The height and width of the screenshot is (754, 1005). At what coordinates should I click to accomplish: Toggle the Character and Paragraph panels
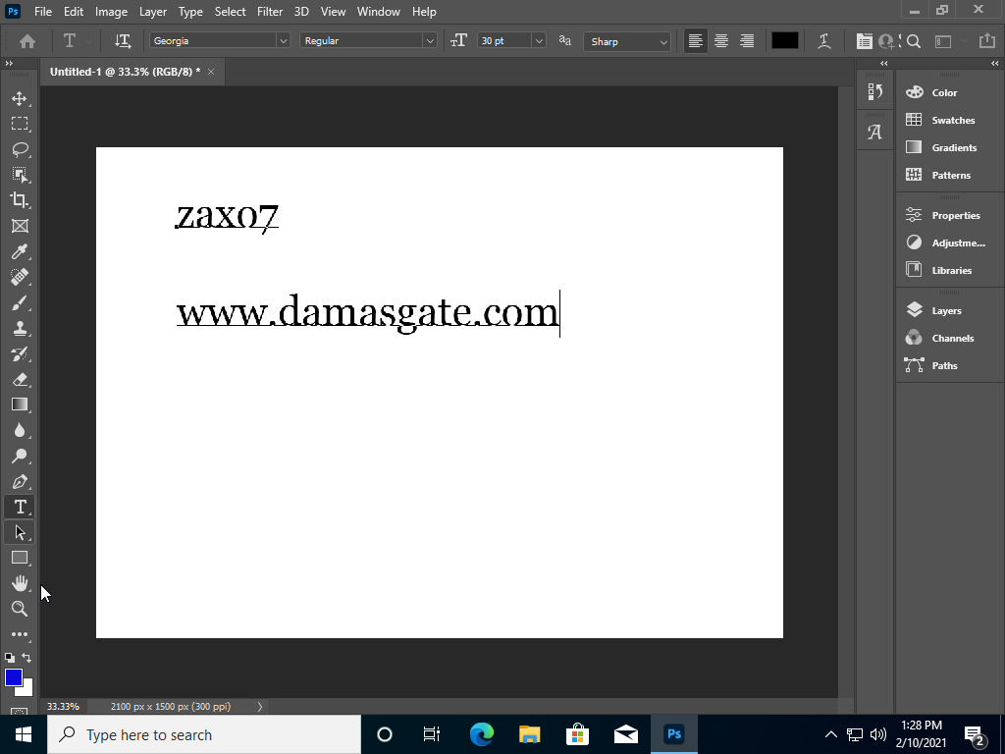click(864, 41)
